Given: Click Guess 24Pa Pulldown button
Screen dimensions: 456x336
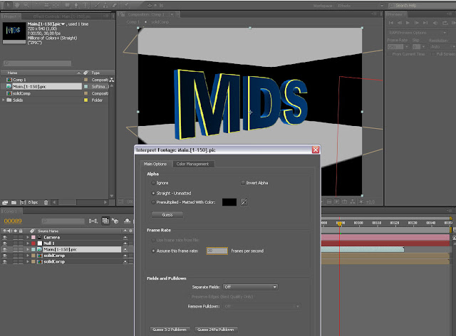Looking at the screenshot, I should click(215, 330).
